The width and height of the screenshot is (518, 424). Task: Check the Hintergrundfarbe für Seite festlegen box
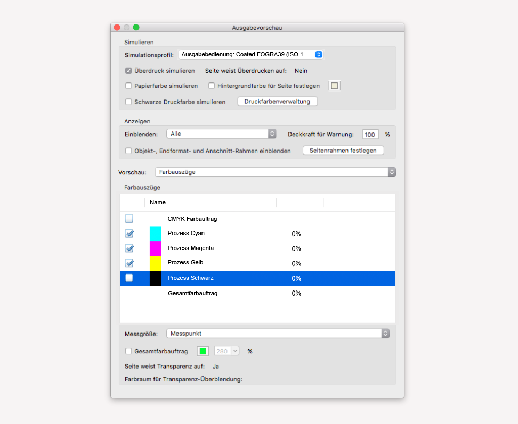pos(212,86)
